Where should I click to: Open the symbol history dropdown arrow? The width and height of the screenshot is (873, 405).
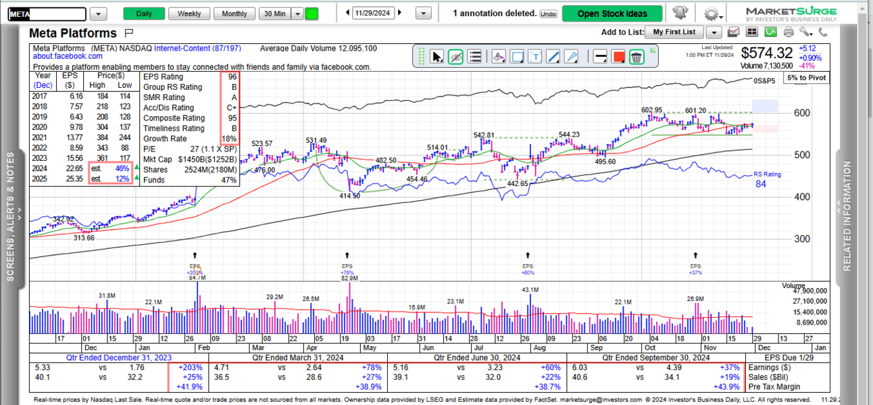click(x=98, y=14)
